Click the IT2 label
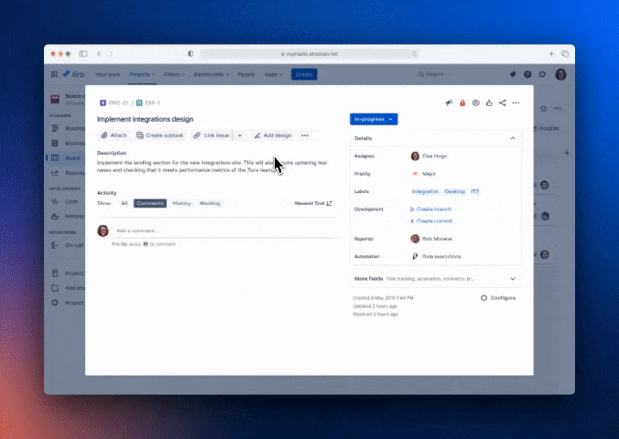This screenshot has width=619, height=439. [x=475, y=191]
